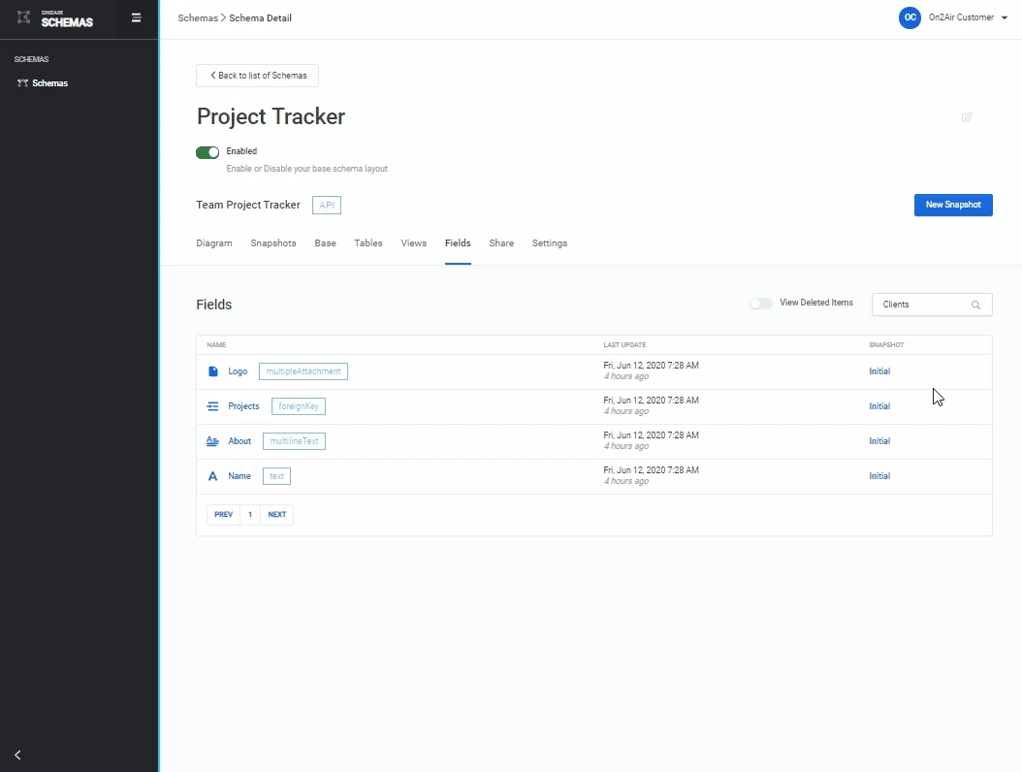Screen dimensions: 1022x772
Task: Click the On2Air Schemas logo
Action: click(x=56, y=18)
